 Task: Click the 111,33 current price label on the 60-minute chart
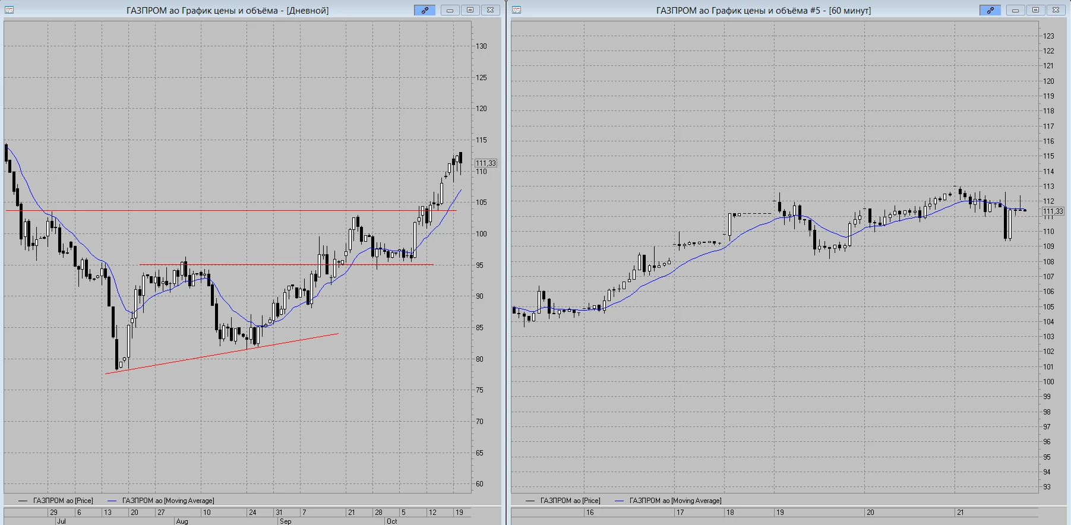pyautogui.click(x=1053, y=211)
